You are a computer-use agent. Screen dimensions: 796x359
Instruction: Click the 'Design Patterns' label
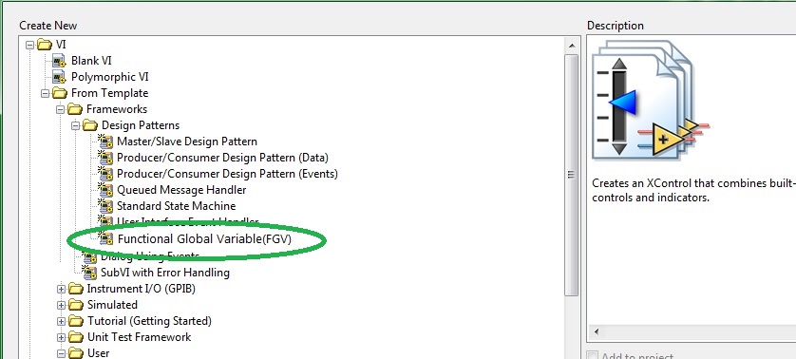coord(141,125)
